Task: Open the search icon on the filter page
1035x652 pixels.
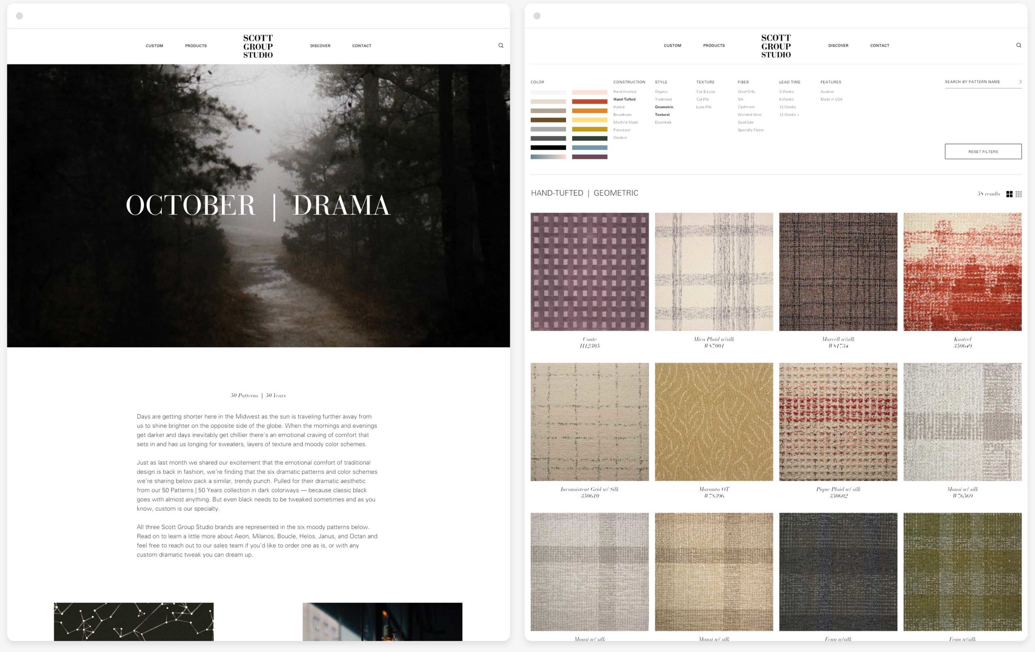Action: pos(1018,45)
